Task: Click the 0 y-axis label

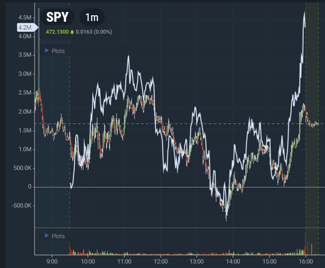Action: coord(30,187)
